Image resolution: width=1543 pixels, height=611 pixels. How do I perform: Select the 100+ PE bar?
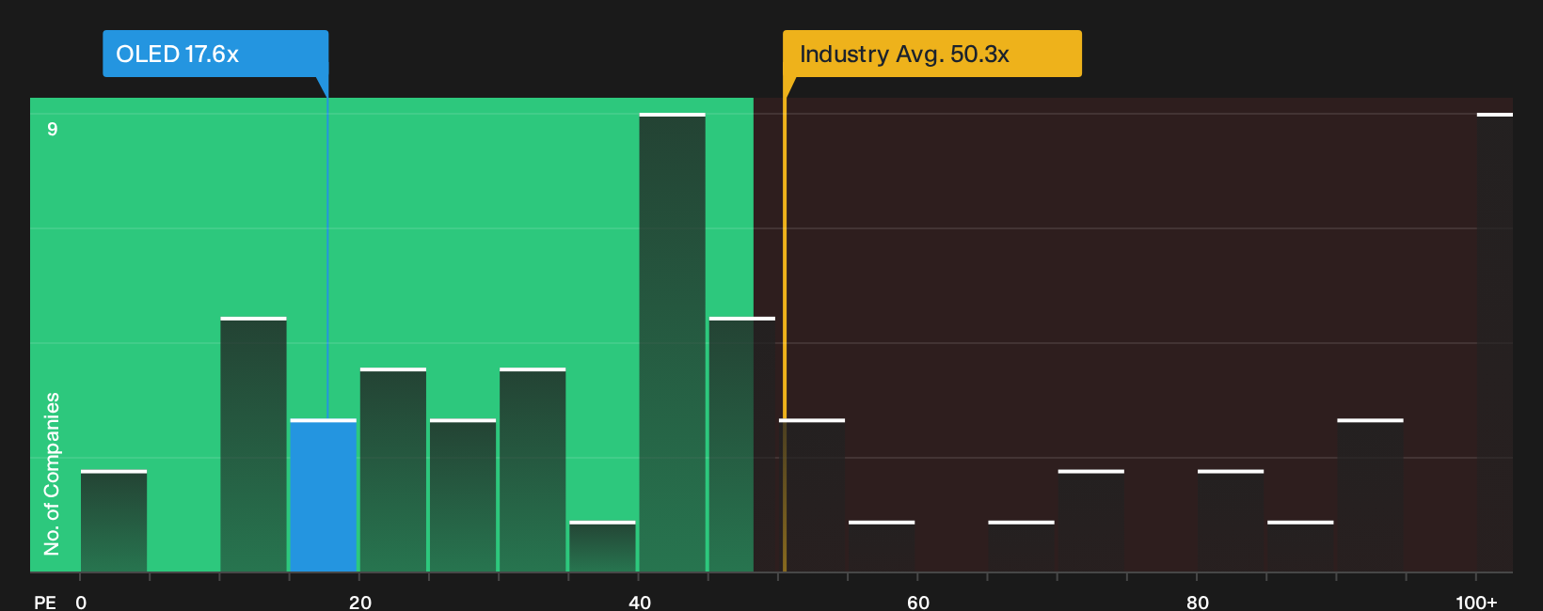click(1495, 342)
